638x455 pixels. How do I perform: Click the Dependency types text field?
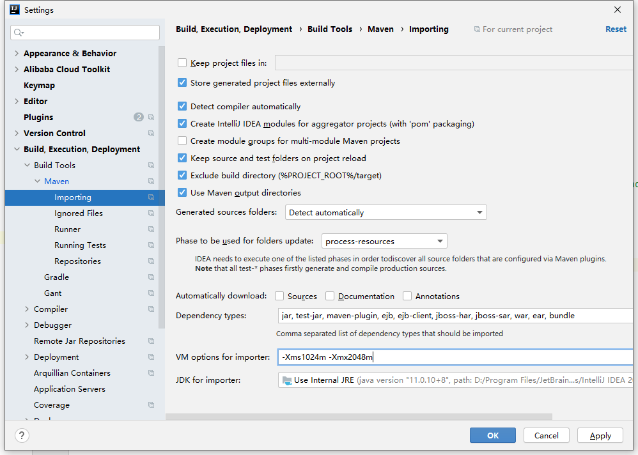tap(455, 316)
